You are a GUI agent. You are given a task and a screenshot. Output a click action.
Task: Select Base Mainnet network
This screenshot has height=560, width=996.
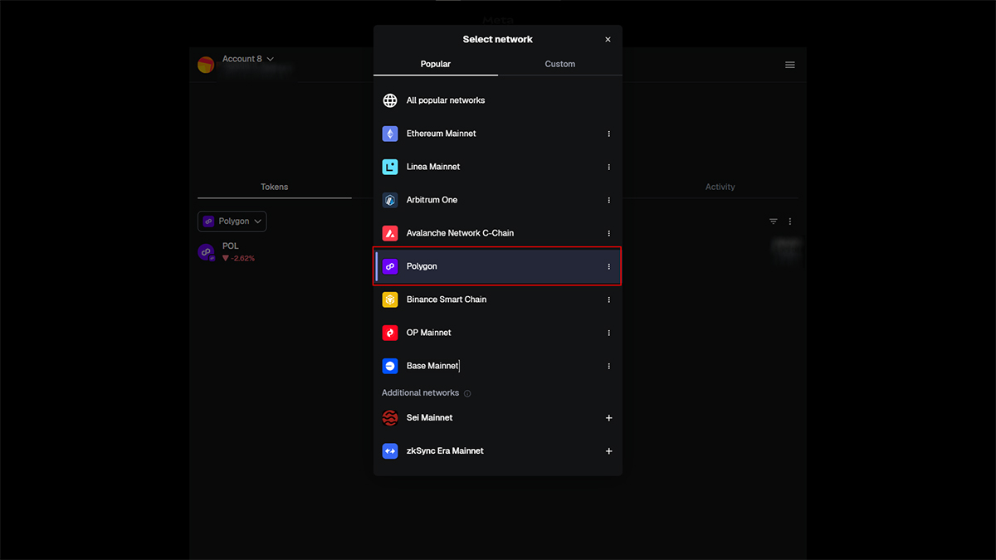pyautogui.click(x=498, y=366)
